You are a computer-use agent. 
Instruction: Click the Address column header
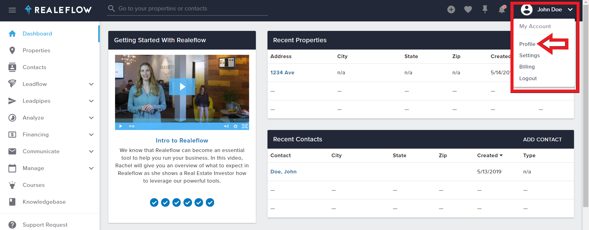281,56
